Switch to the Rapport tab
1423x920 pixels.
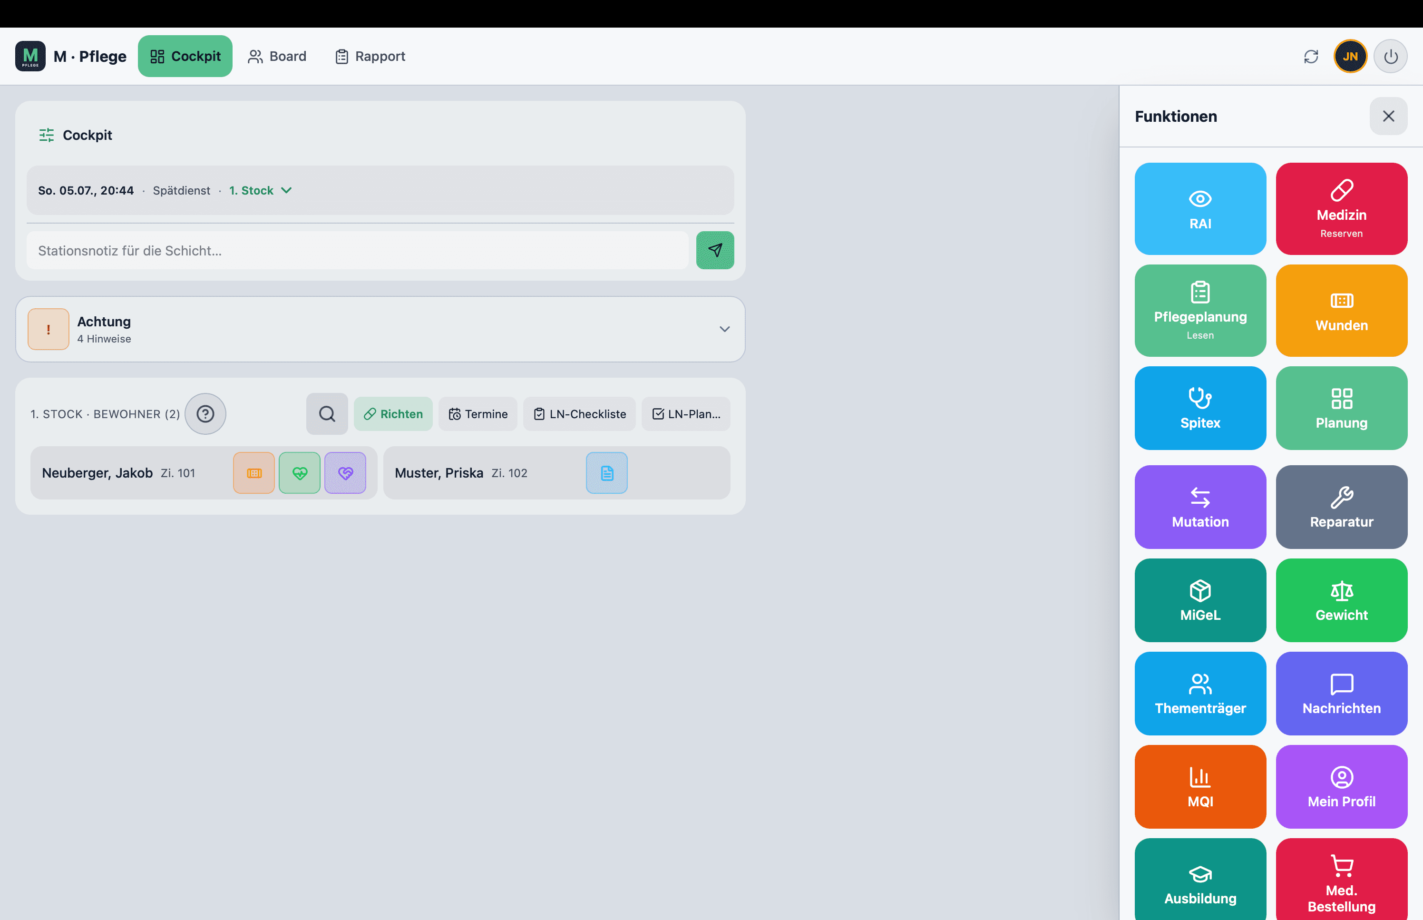[370, 56]
